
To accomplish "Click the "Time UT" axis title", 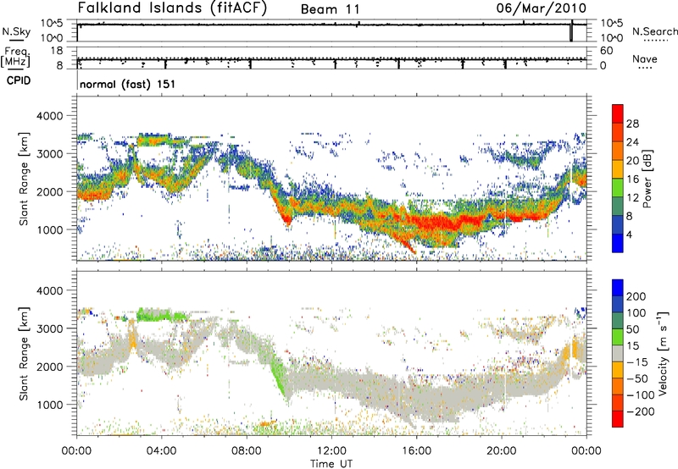I will click(331, 463).
